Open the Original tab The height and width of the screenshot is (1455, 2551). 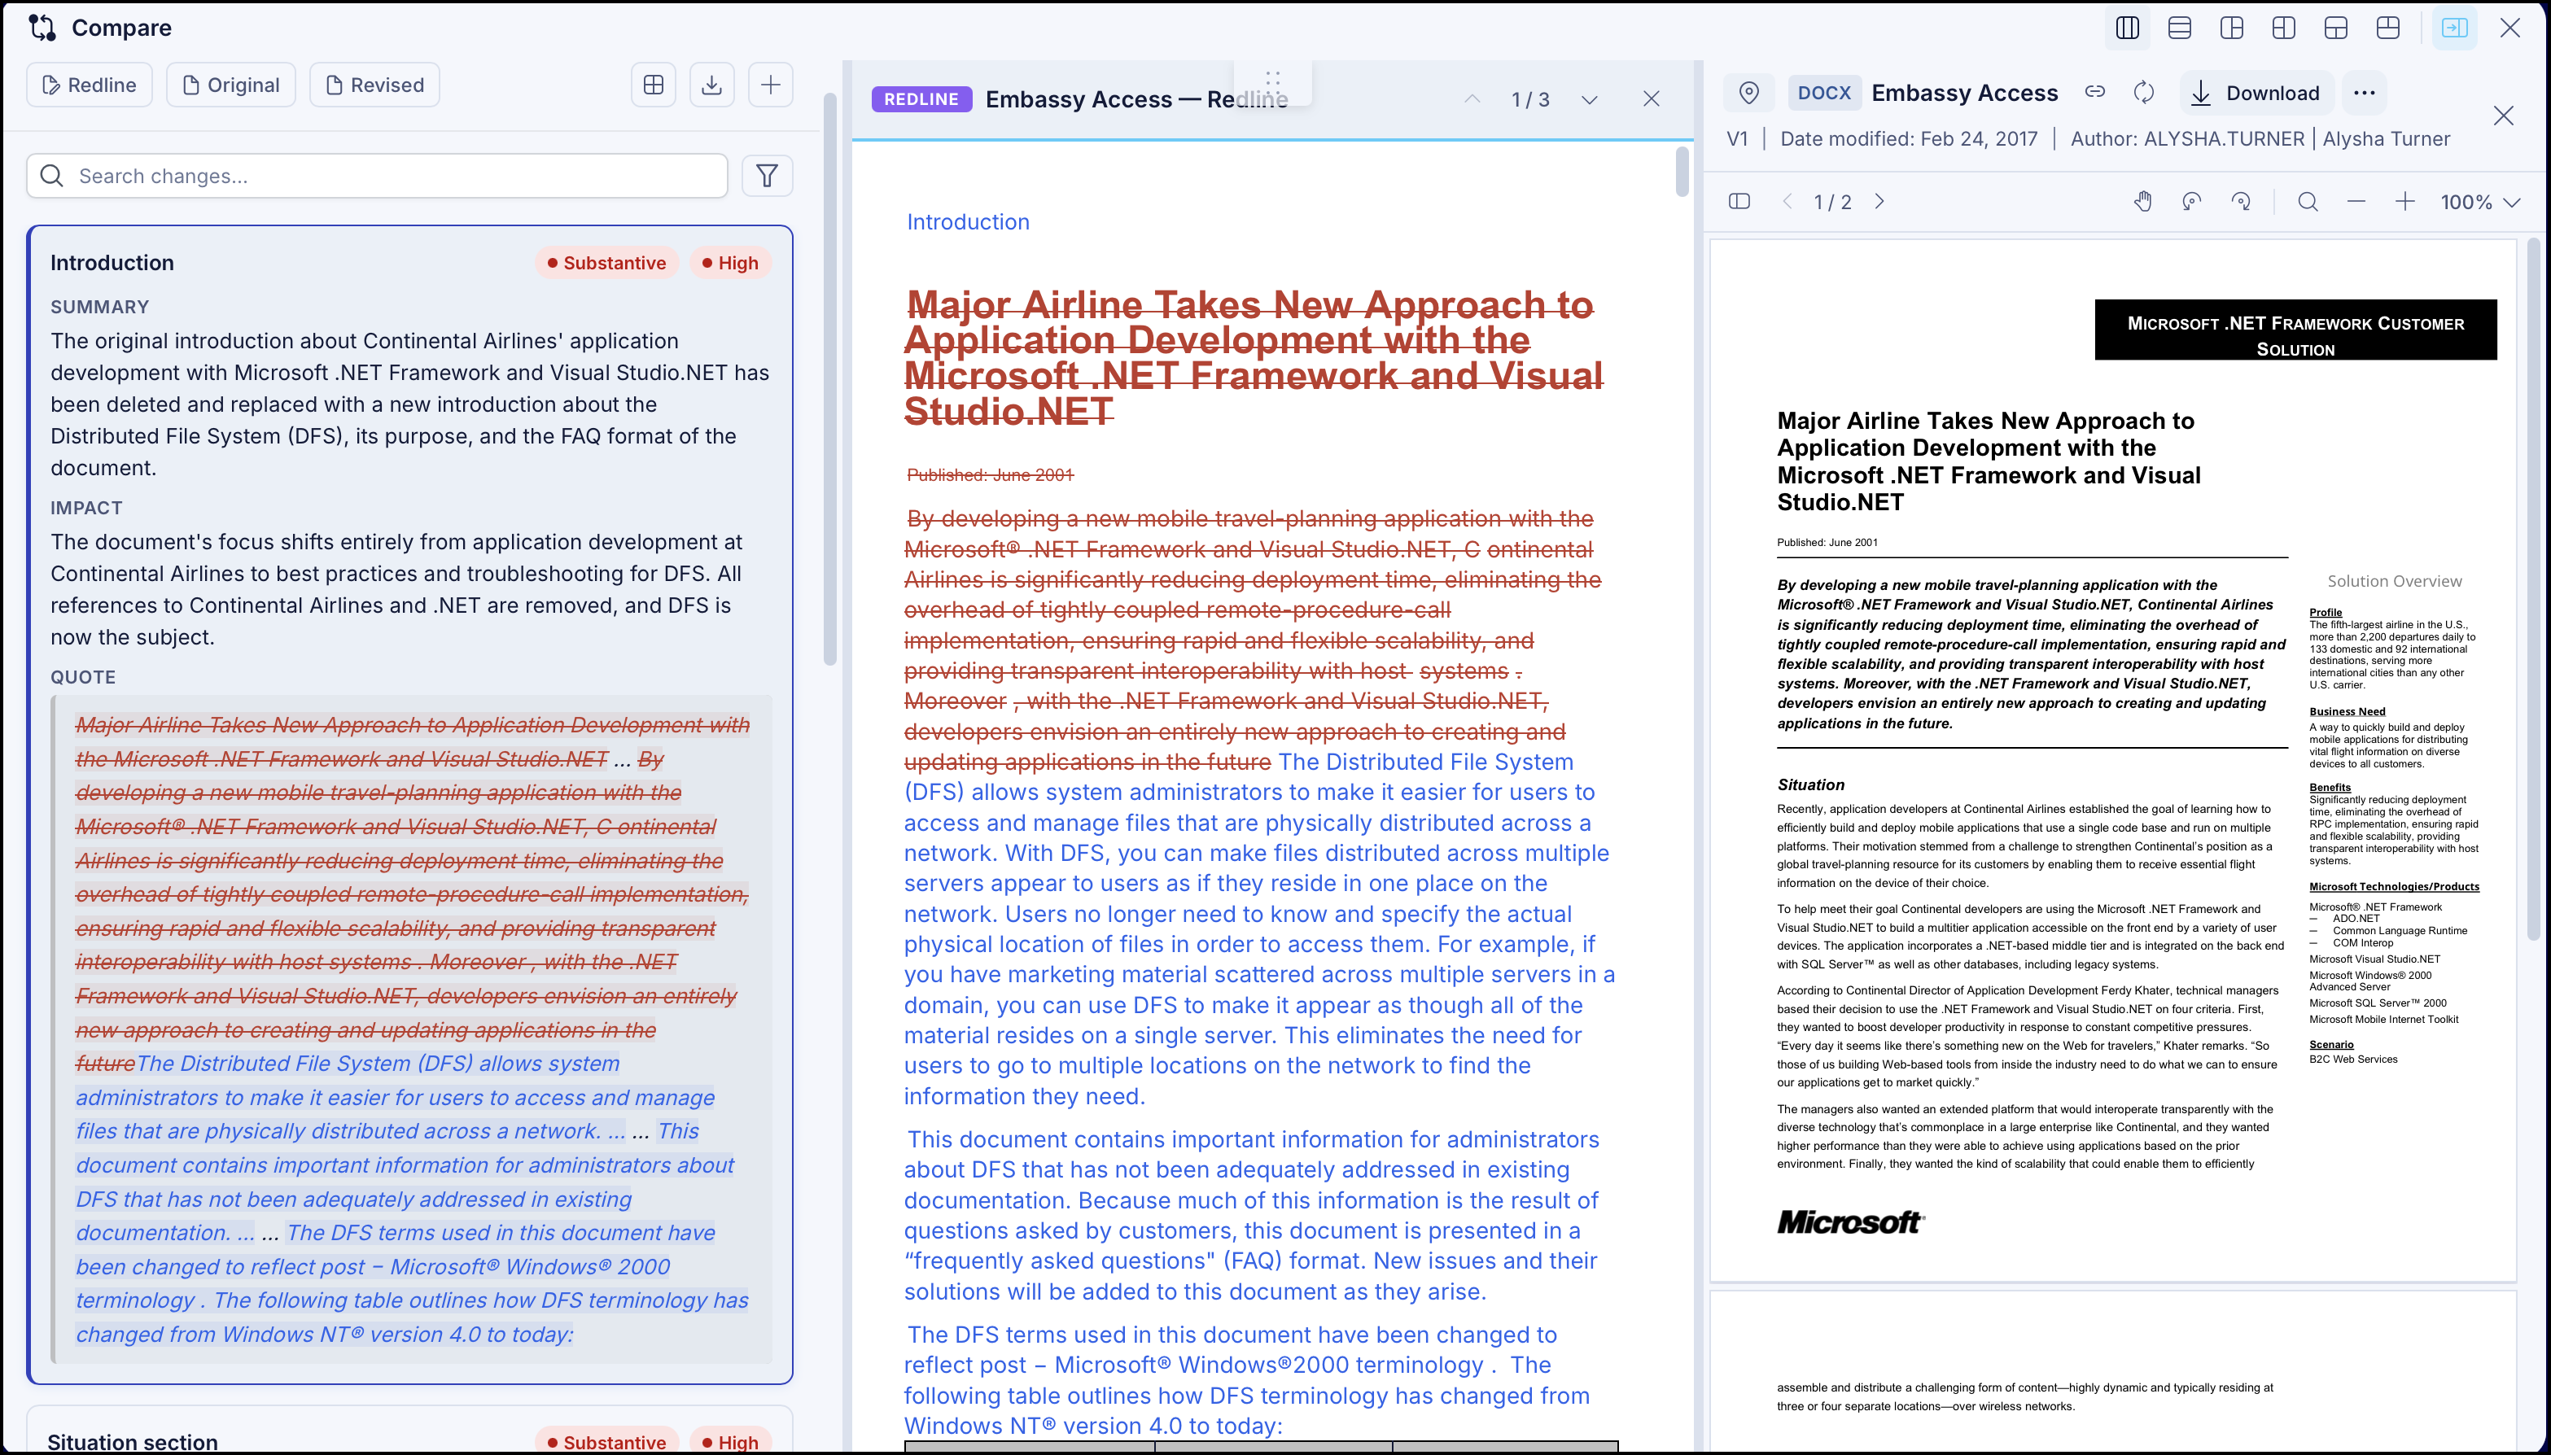pos(231,85)
